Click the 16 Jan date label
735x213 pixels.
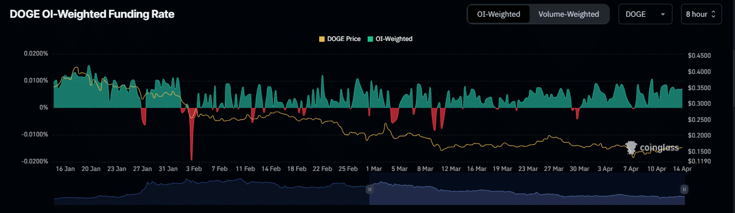tap(66, 169)
